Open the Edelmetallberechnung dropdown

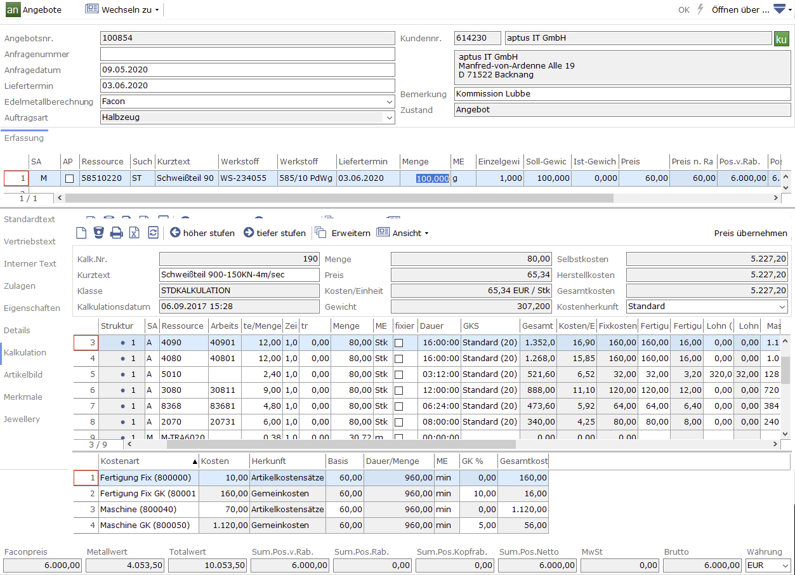[x=389, y=102]
